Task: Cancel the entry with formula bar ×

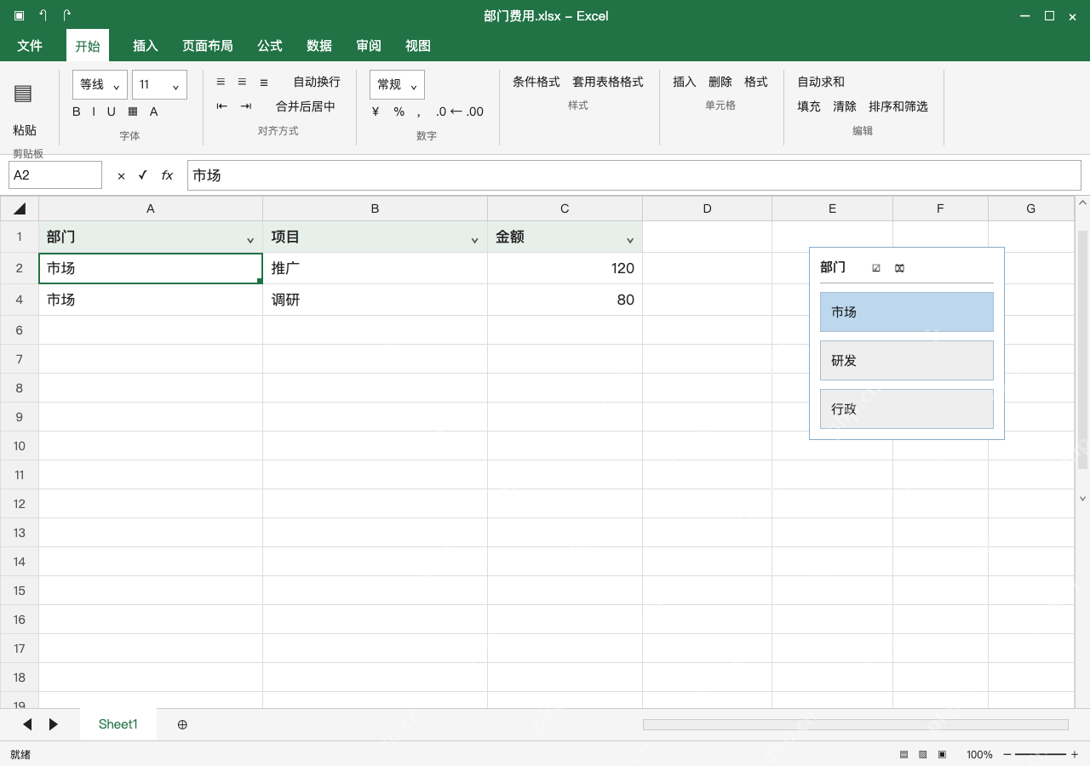Action: point(121,175)
